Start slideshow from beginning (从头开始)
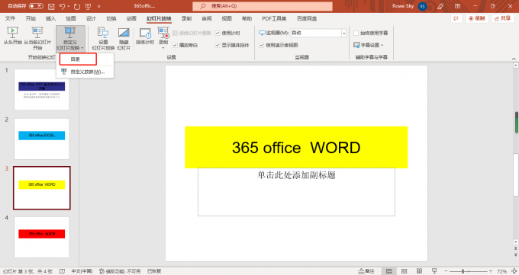Screen dimensions: 519x275 [12, 36]
